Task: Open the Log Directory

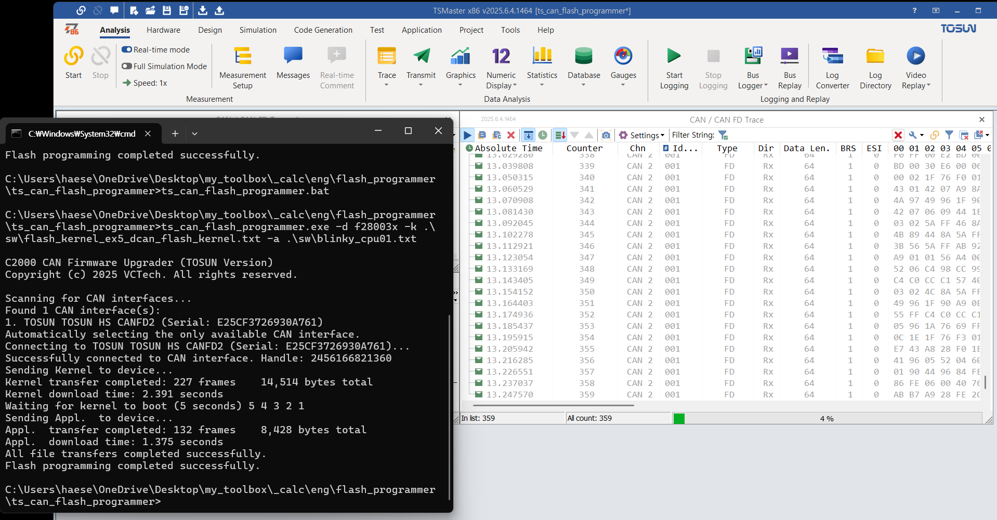Action: coord(875,68)
